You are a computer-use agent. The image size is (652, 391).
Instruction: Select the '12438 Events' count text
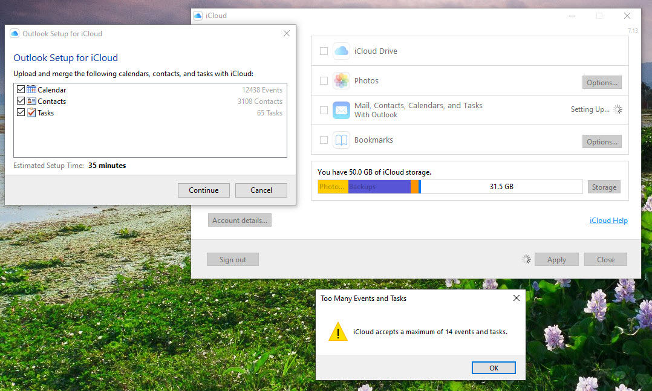pyautogui.click(x=262, y=90)
